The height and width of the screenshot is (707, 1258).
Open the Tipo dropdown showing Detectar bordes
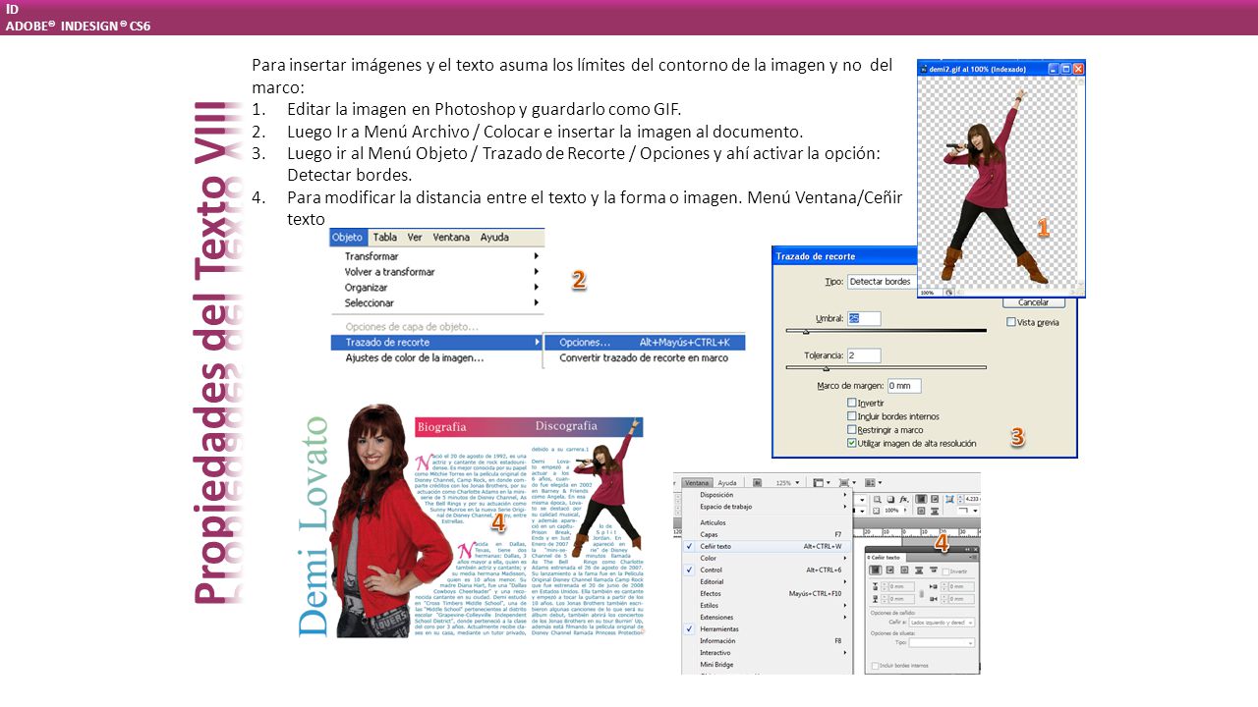[x=882, y=281]
